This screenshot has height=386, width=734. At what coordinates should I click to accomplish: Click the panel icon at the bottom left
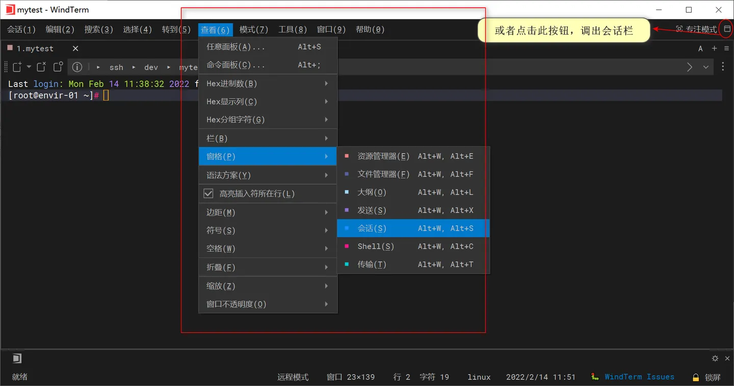pyautogui.click(x=17, y=359)
